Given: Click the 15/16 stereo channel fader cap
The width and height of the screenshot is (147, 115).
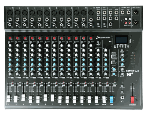Looking at the screenshot, I should tap(104, 100).
